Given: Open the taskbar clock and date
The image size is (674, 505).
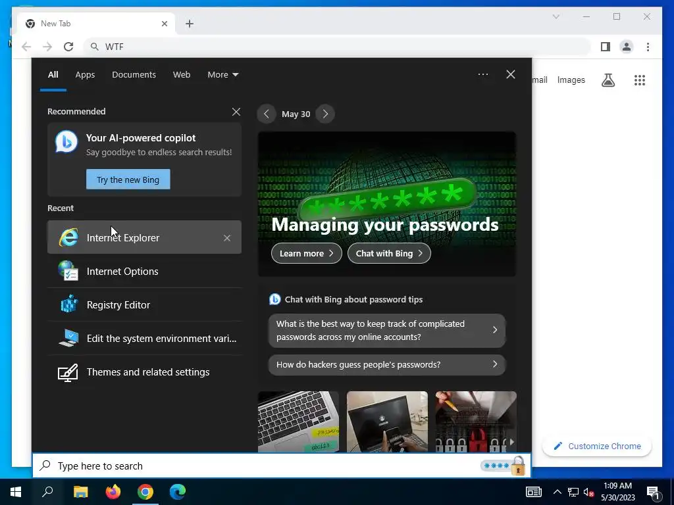Looking at the screenshot, I should pyautogui.click(x=617, y=492).
